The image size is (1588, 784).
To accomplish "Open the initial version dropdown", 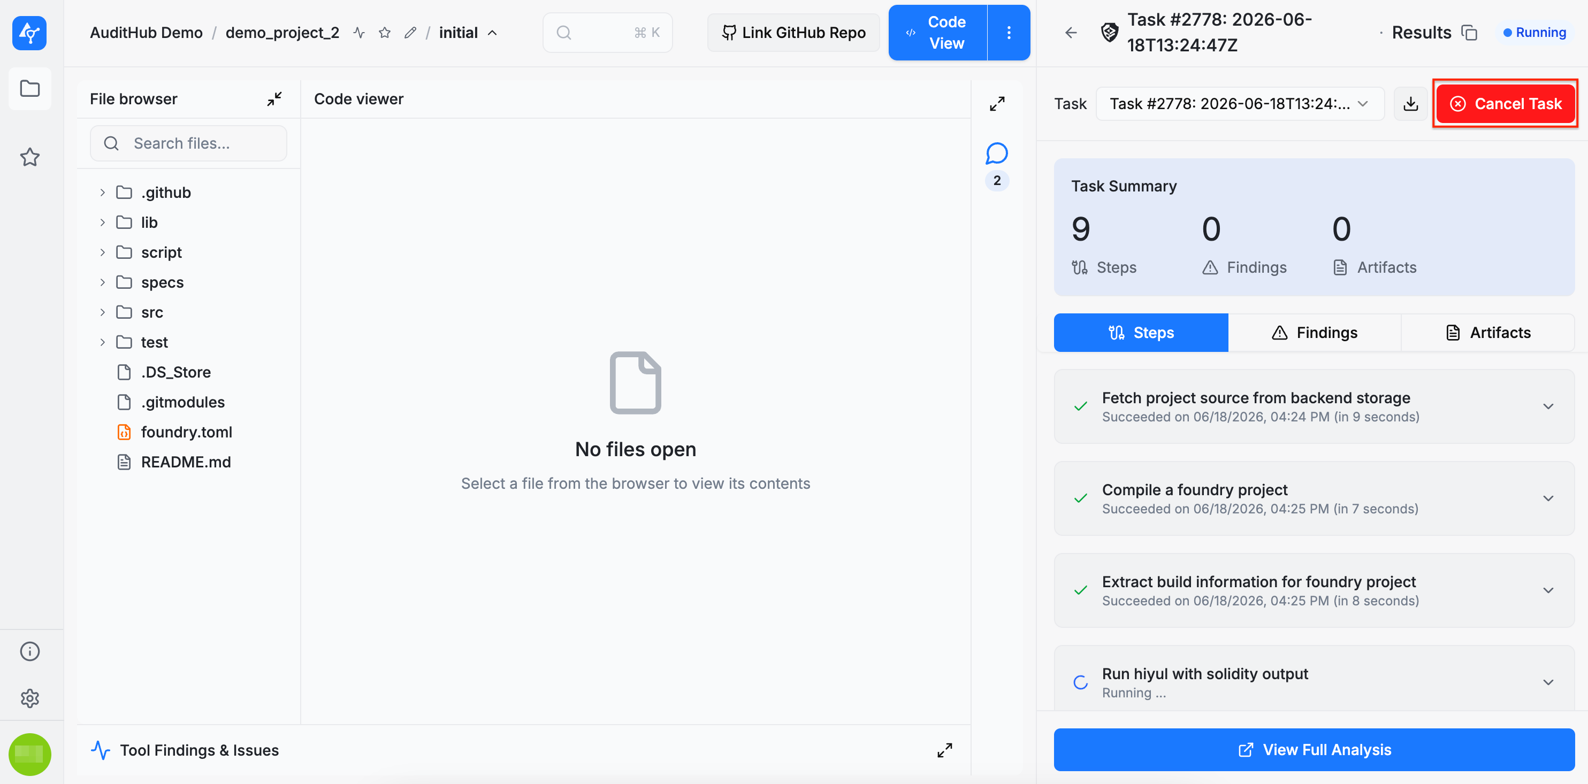I will coord(468,33).
